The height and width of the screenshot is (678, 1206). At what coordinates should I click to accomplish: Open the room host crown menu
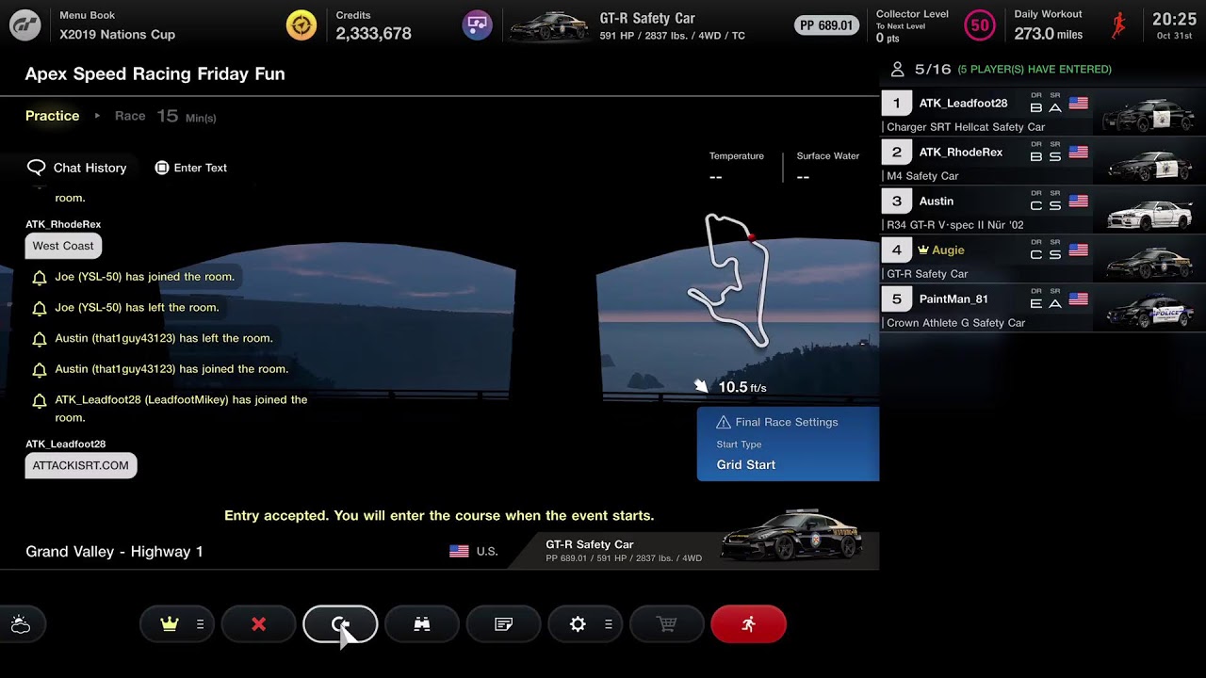[177, 624]
